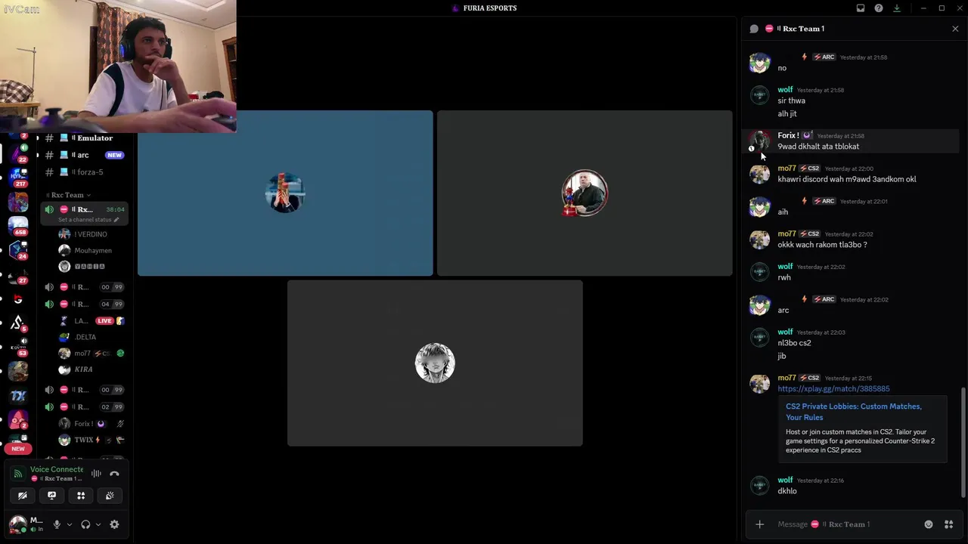Select the white-haired anime avatar tile

pos(435,363)
